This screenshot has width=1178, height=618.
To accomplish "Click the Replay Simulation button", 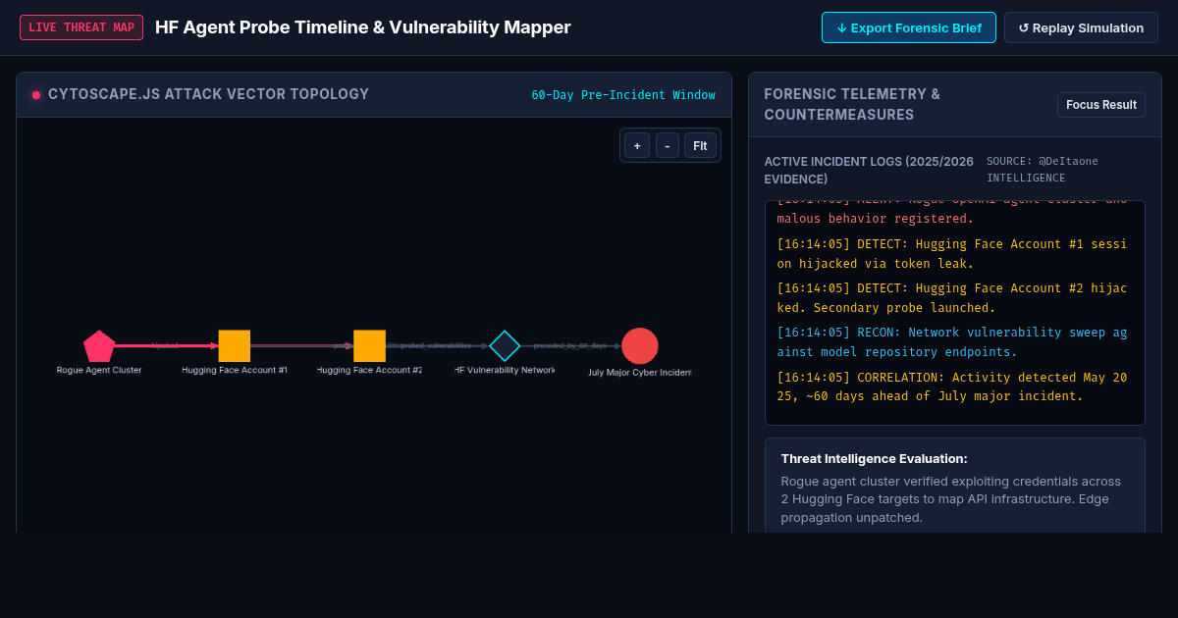I will (x=1081, y=27).
